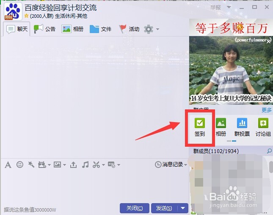This screenshot has height=215, width=273.
Task: Click the message settings chat icon
Action: 111,165
